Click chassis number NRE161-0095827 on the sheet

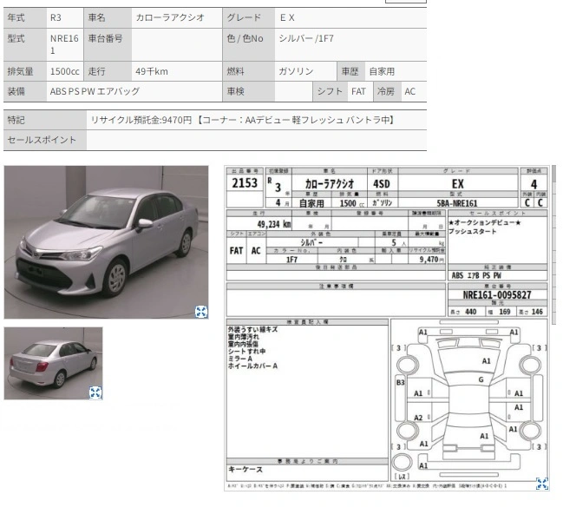[x=497, y=295]
